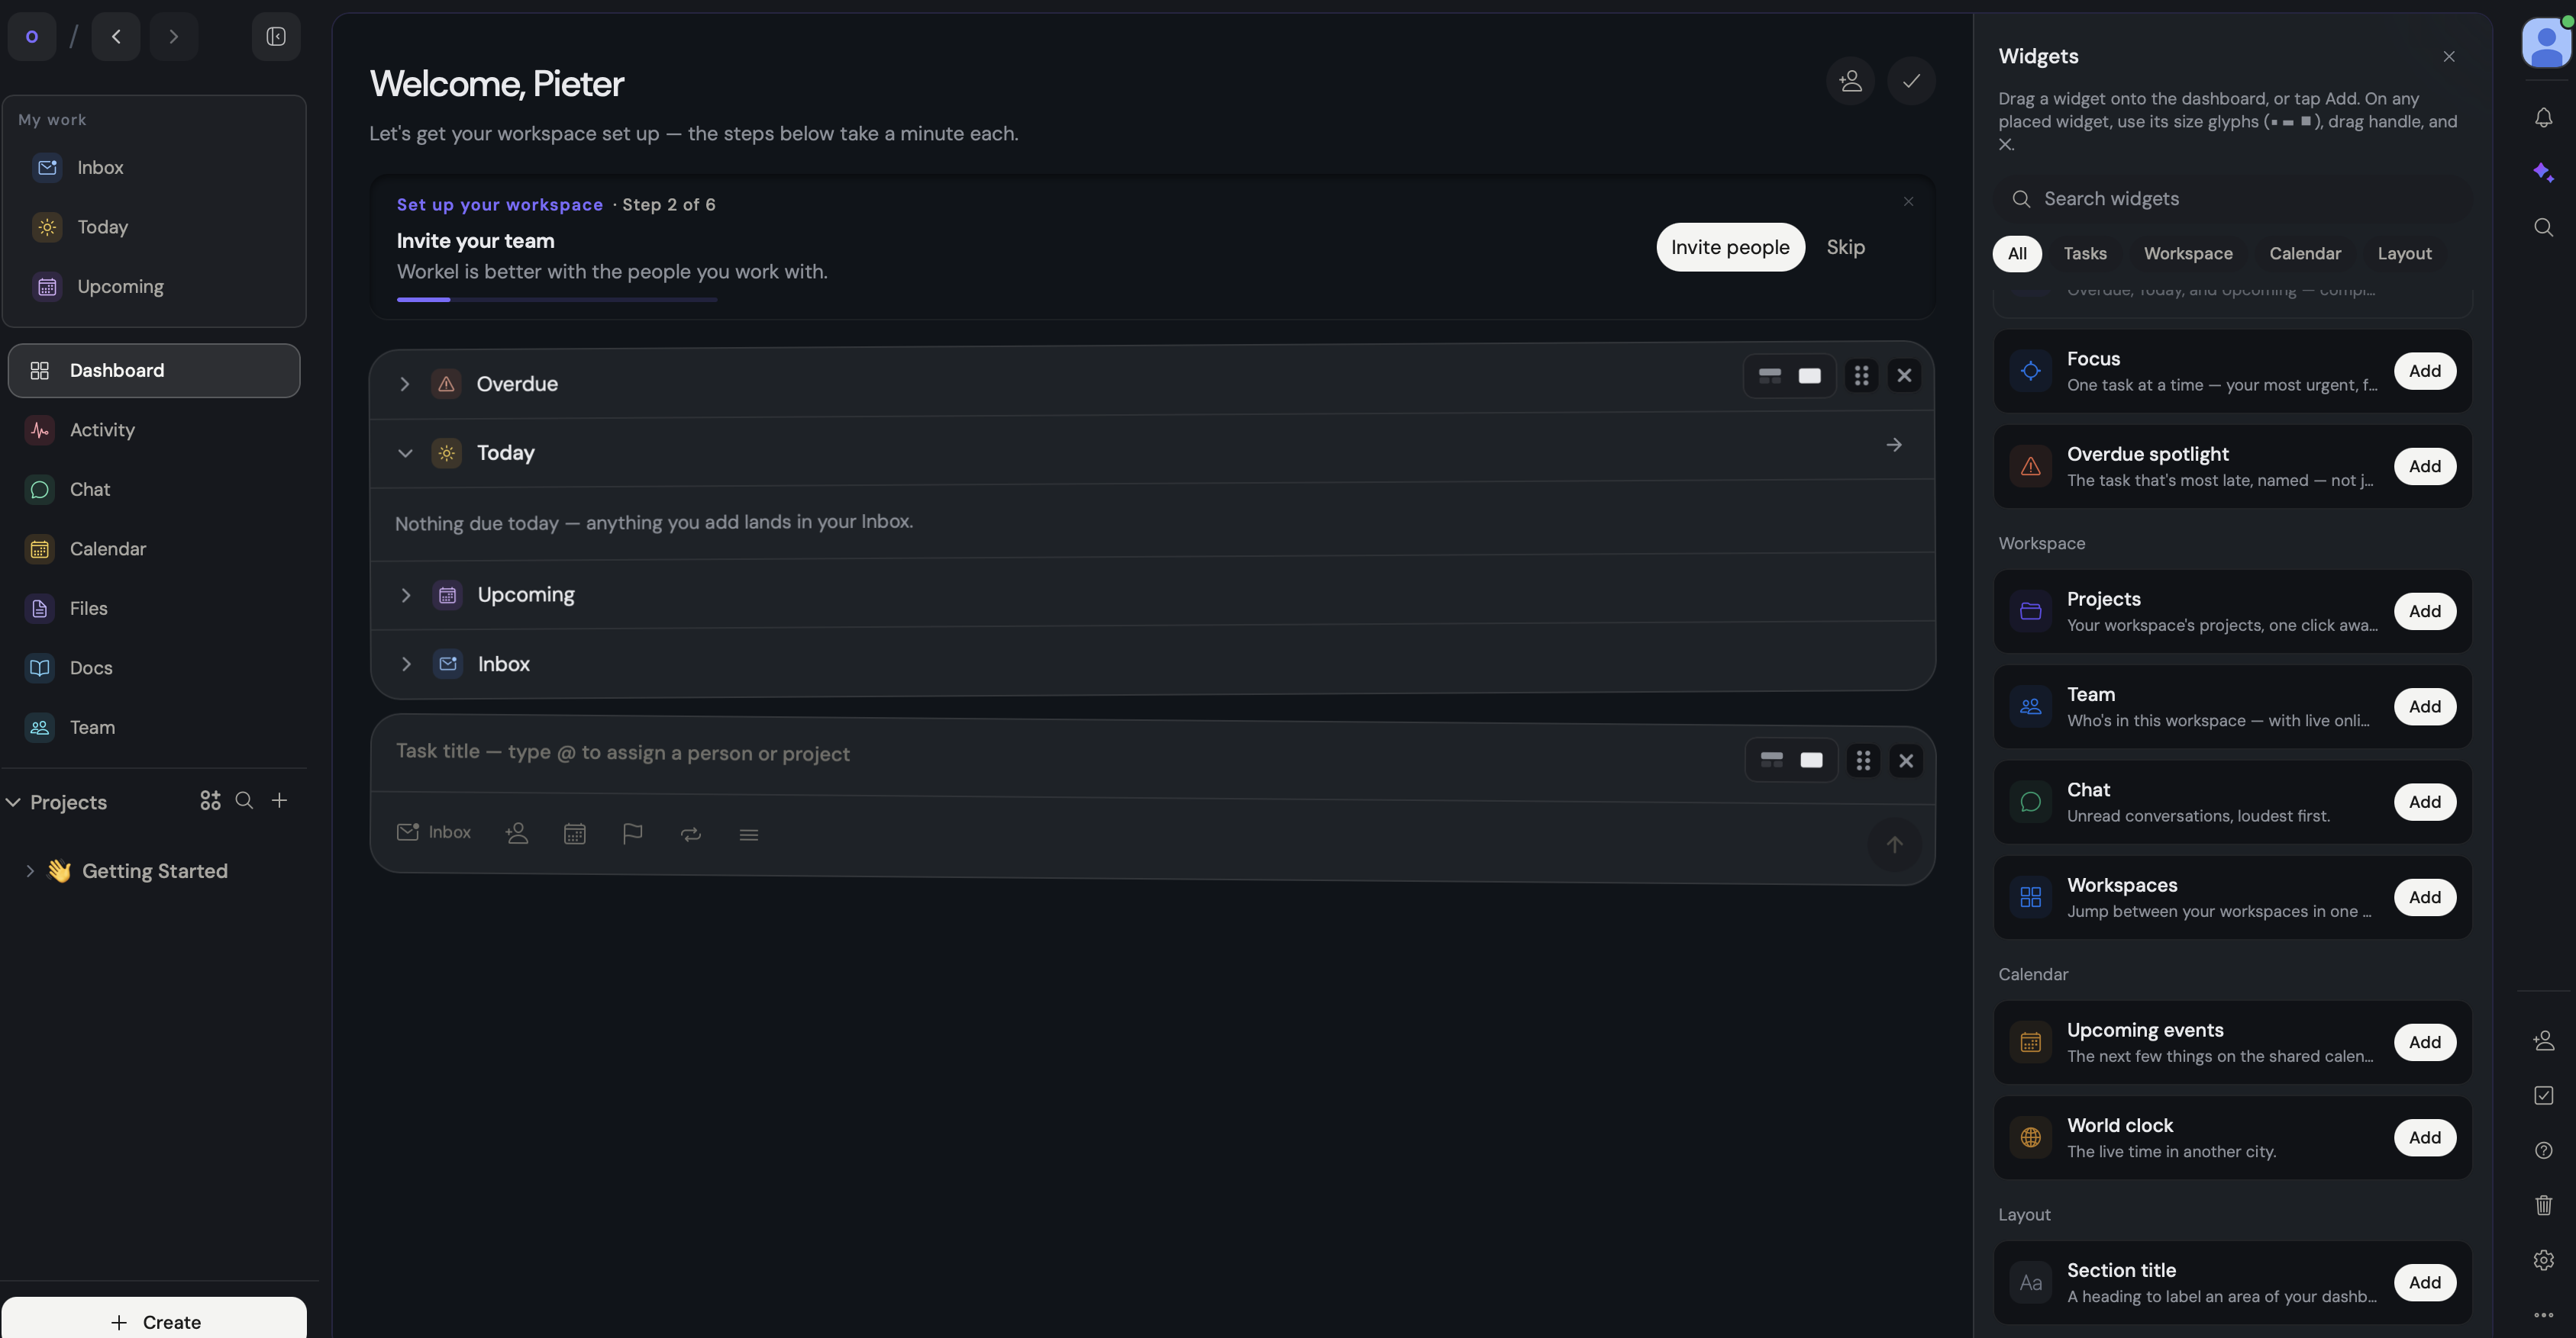The width and height of the screenshot is (2576, 1338).
Task: Grab the Overdue widget drag handle
Action: 1861,376
